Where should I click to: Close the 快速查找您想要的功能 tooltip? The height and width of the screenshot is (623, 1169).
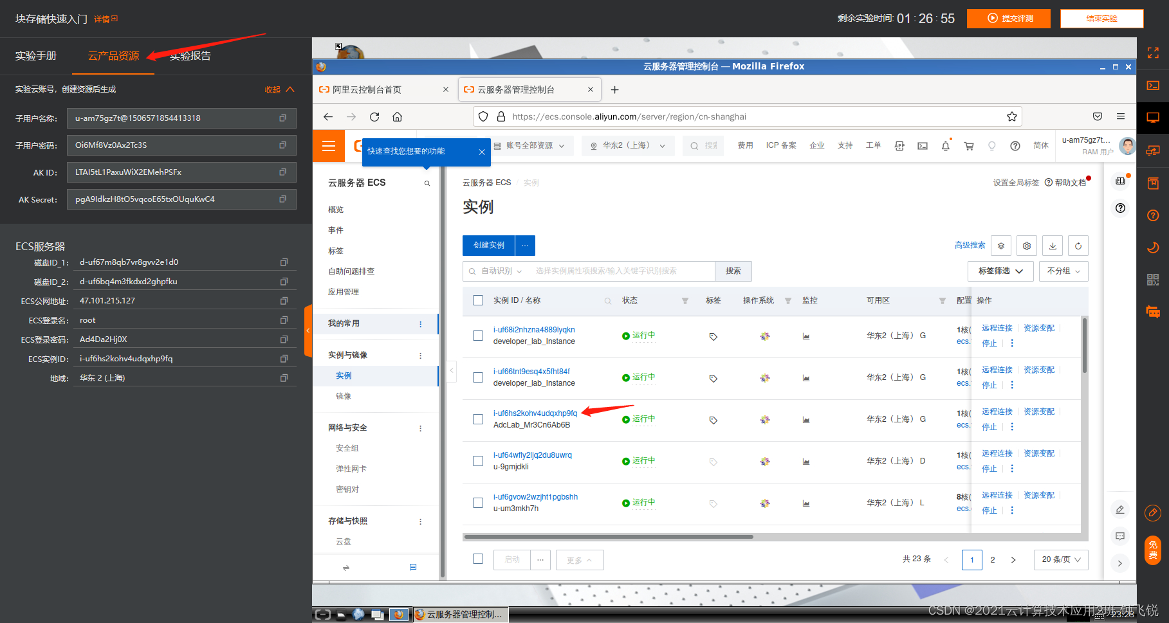click(482, 152)
